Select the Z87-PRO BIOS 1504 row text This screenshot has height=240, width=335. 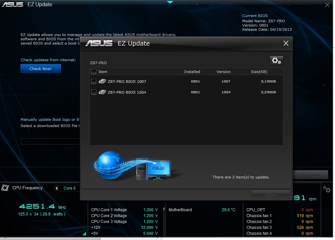[127, 92]
